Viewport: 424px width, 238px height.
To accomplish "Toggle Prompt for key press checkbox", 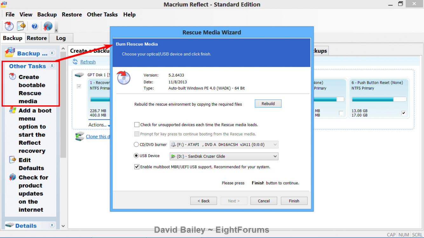I will point(137,134).
